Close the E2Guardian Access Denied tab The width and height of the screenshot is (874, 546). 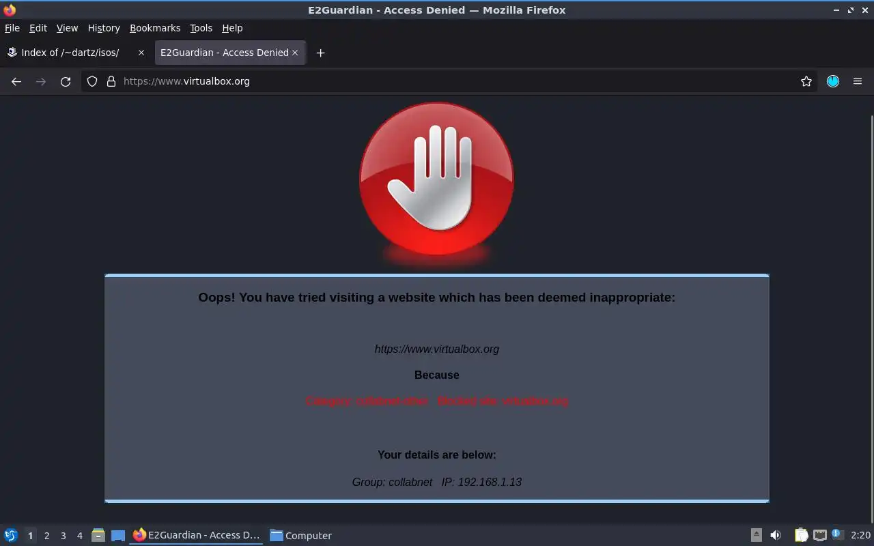click(x=295, y=53)
